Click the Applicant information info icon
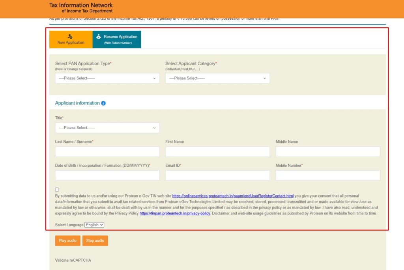The height and width of the screenshot is (270, 404). click(103, 103)
